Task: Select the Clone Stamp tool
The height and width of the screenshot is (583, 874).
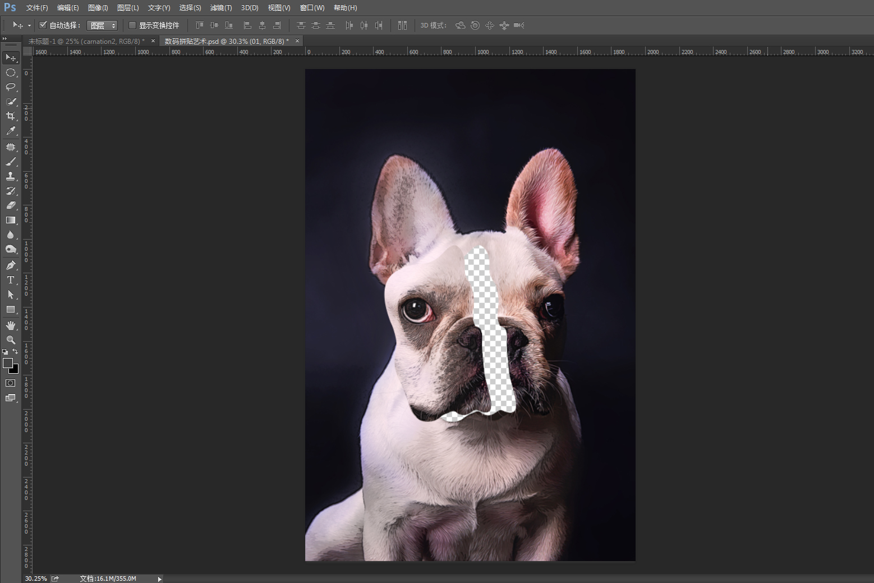Action: 11,176
